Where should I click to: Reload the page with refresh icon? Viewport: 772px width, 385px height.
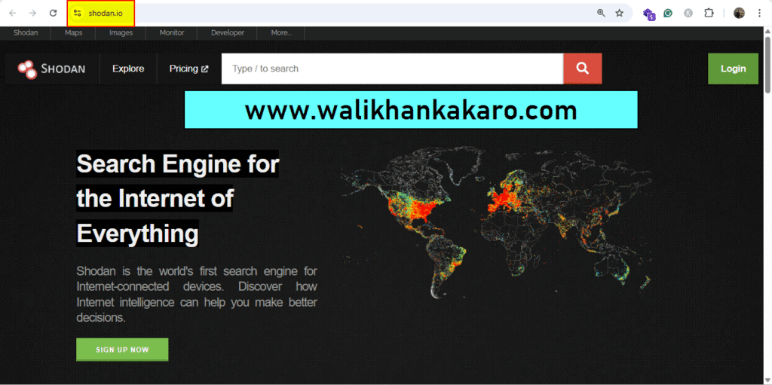tap(54, 14)
